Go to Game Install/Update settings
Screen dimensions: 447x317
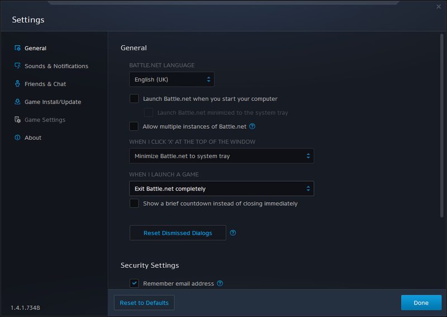53,102
